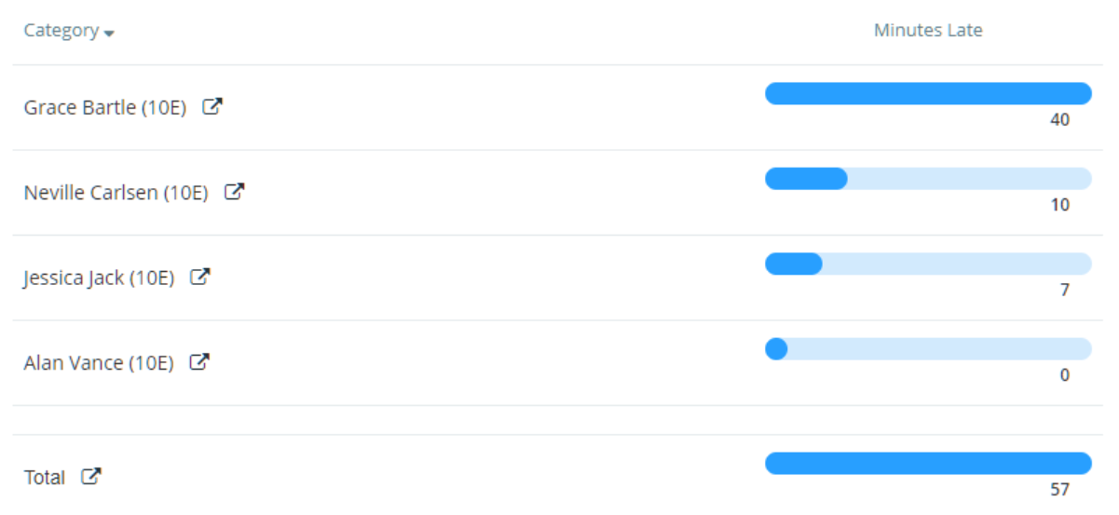
Task: Click the Category sort arrow
Action: [109, 33]
